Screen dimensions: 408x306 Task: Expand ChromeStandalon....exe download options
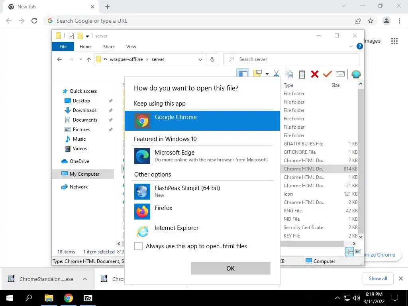85,279
